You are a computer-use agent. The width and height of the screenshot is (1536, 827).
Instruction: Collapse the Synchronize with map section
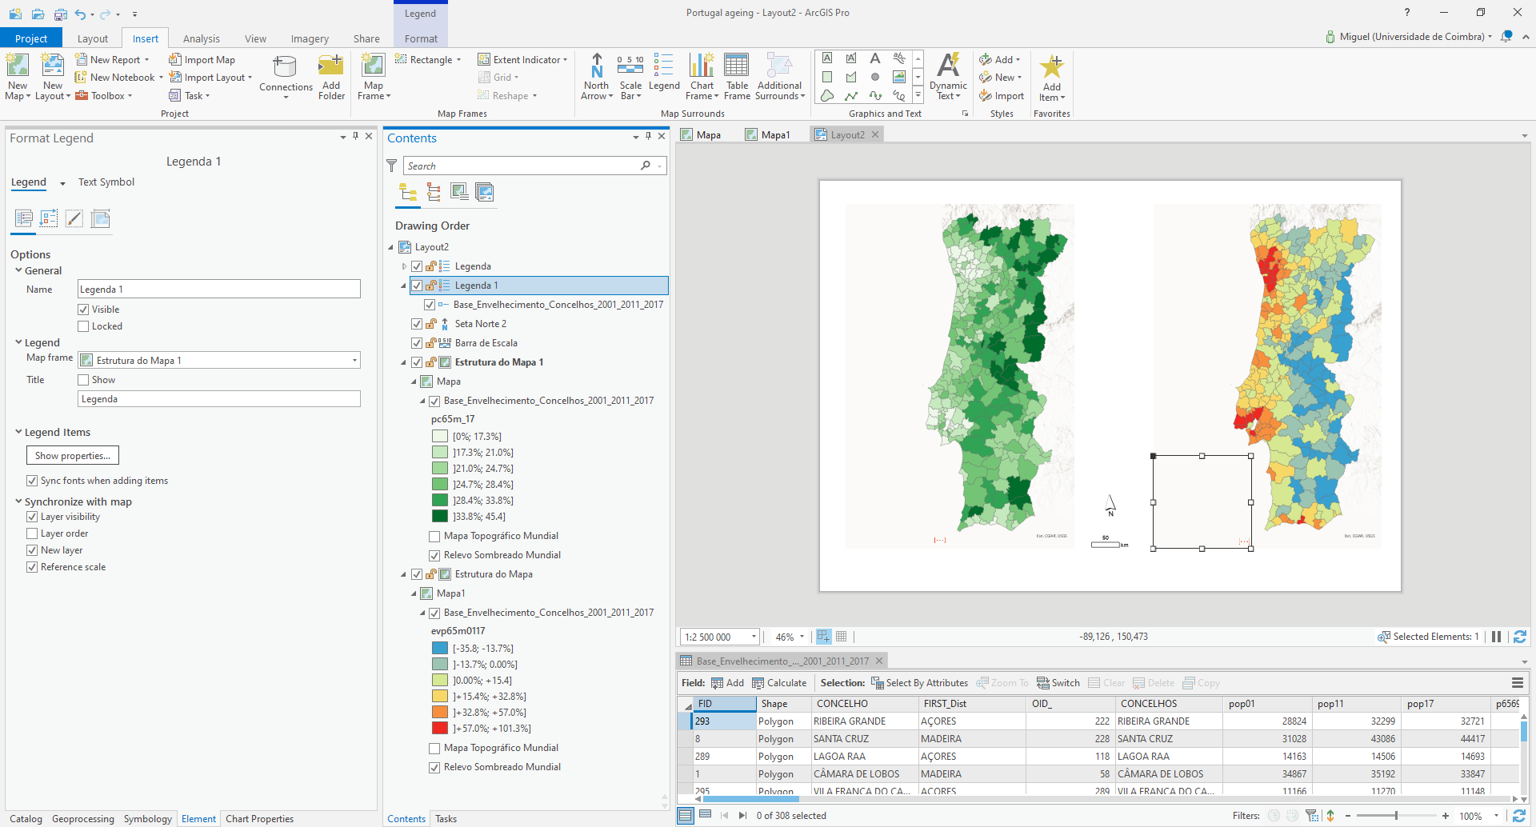pos(18,501)
